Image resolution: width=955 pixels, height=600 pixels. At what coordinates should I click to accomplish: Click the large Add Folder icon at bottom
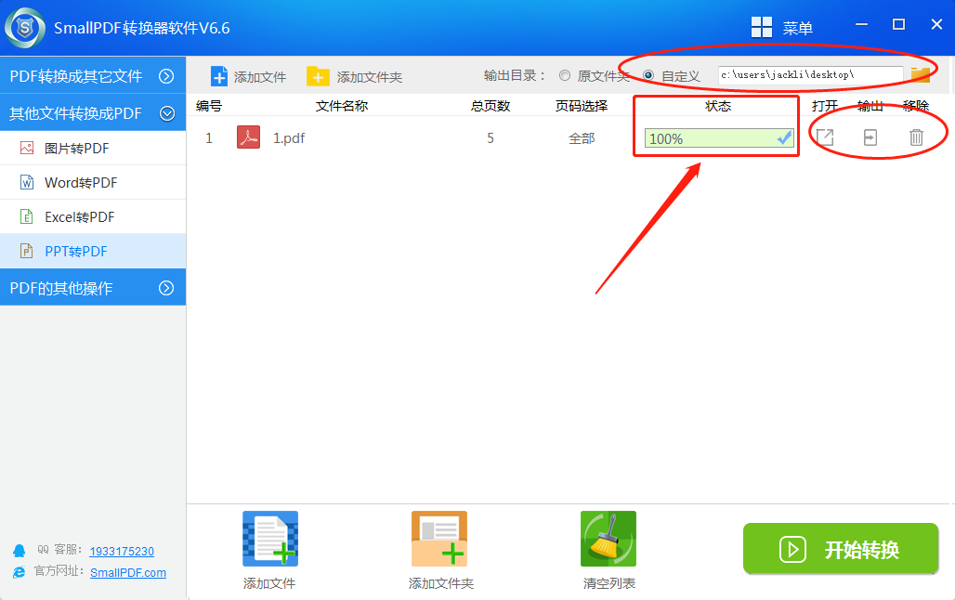pos(439,539)
